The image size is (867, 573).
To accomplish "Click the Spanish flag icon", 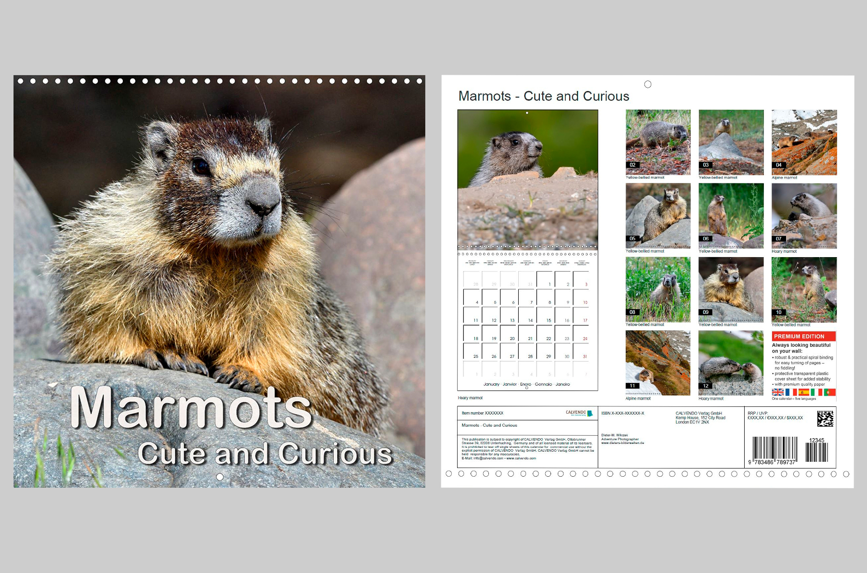I will click(x=803, y=392).
